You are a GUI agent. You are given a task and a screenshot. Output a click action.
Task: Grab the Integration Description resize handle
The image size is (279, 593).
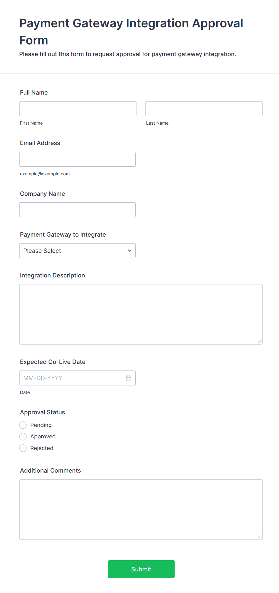pyautogui.click(x=259, y=341)
